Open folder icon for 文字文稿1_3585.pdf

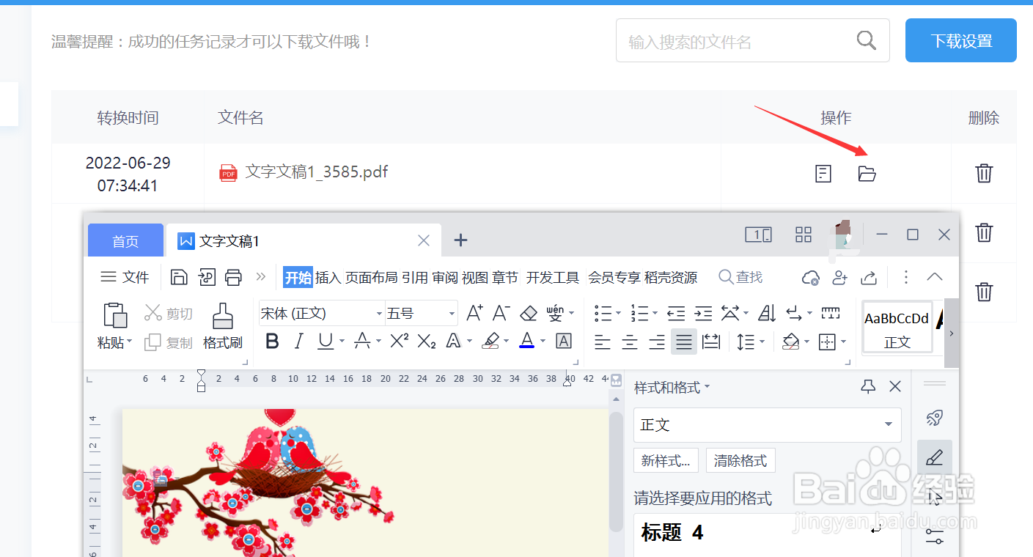[867, 174]
